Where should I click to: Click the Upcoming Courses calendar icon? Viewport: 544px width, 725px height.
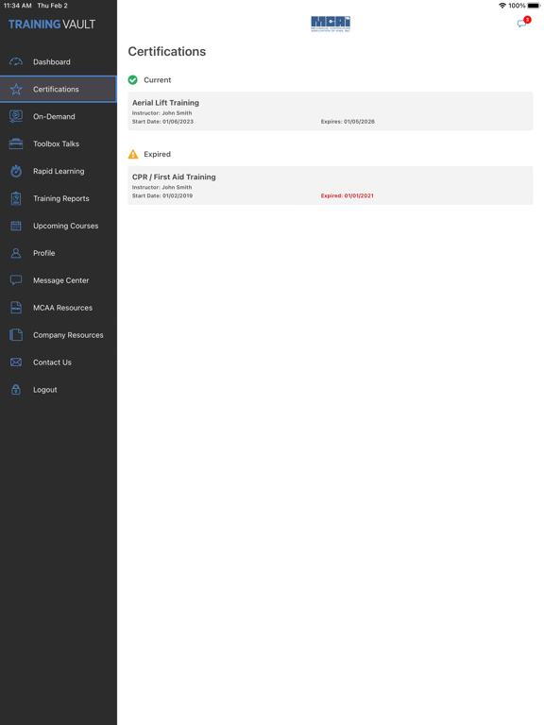16,226
